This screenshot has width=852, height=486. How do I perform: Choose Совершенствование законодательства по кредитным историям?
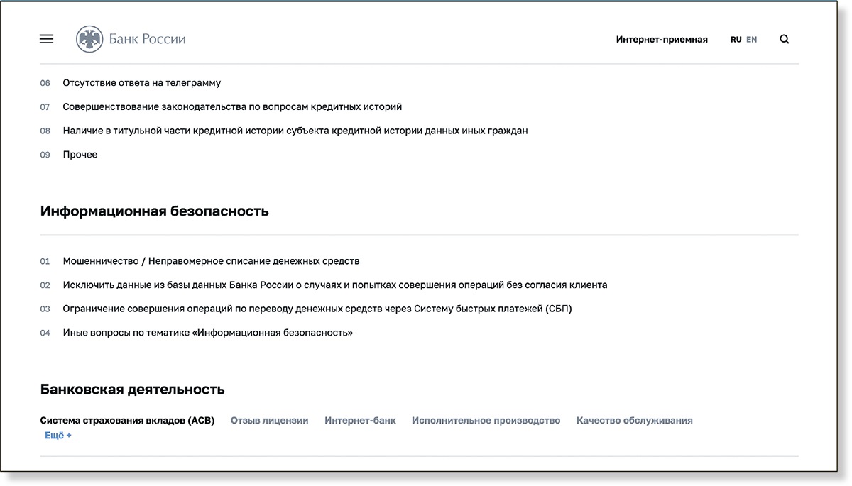(232, 107)
